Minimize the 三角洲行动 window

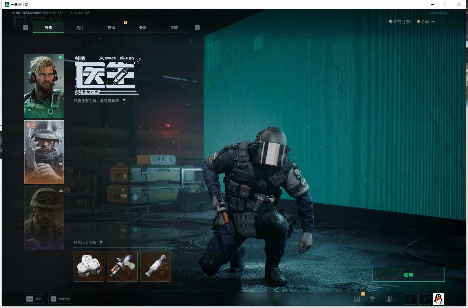(433, 4)
